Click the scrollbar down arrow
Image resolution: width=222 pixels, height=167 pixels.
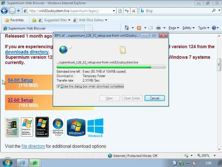219,149
